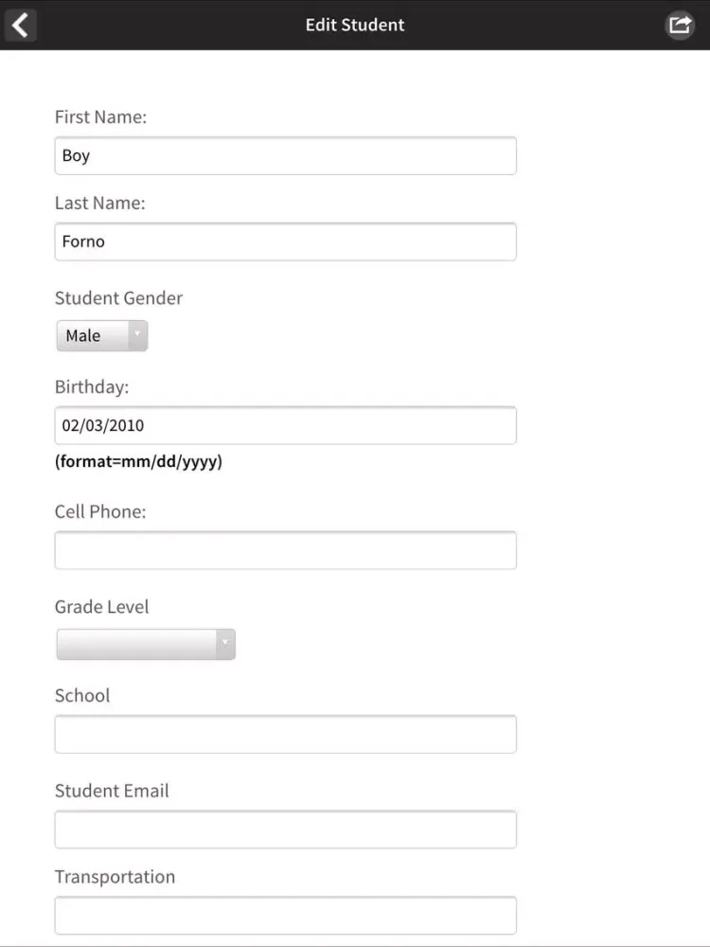Click the "Grade Level" label text
The image size is (710, 947).
point(101,607)
